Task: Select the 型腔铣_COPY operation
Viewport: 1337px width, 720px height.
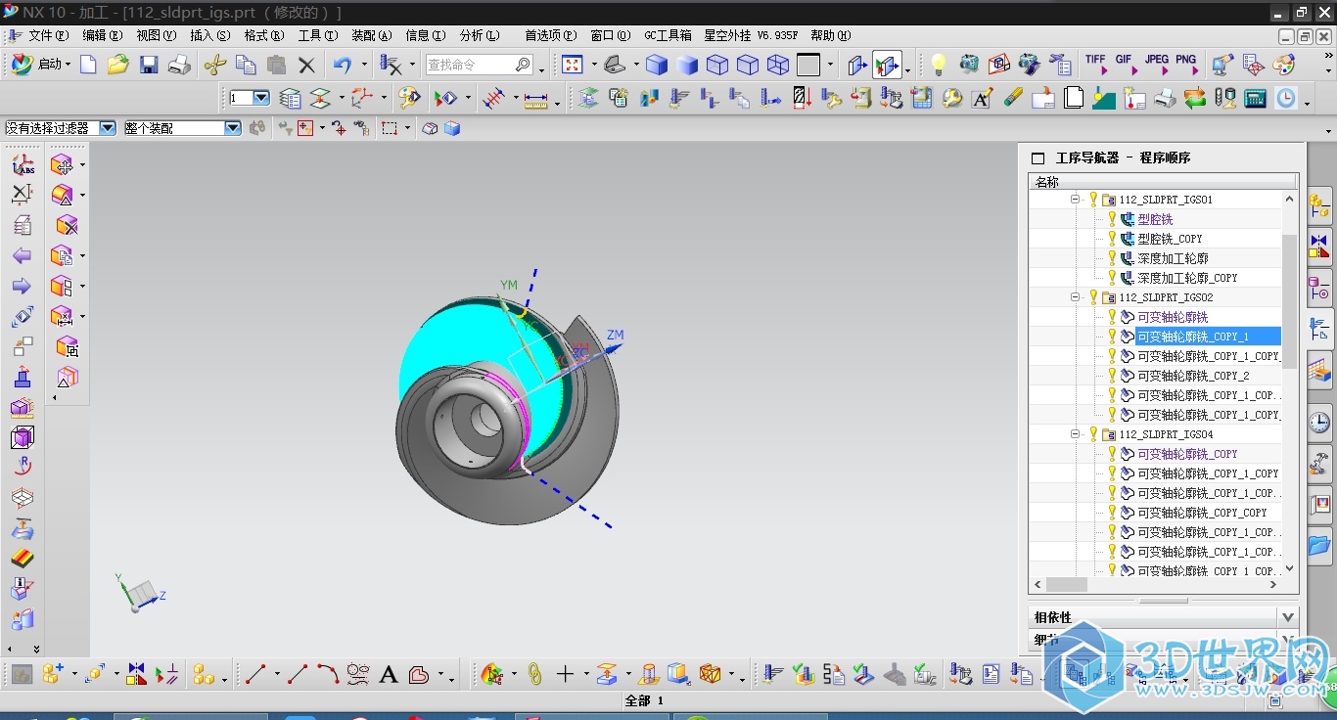Action: [1170, 239]
